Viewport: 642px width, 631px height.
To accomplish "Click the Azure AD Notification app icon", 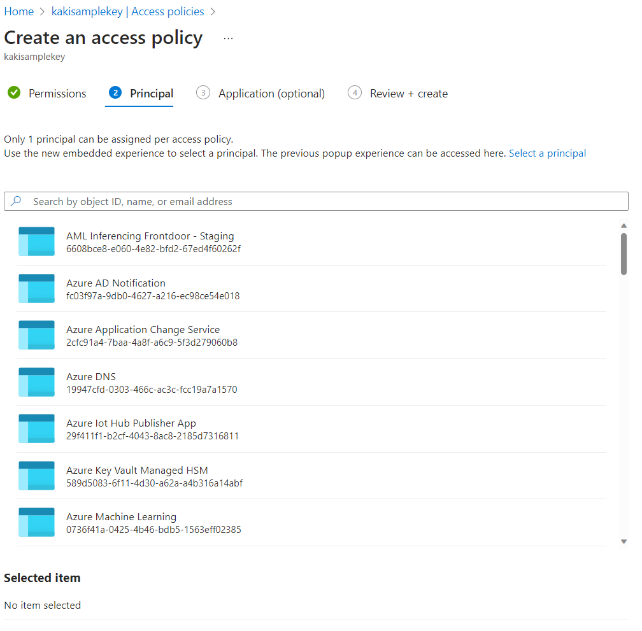I will pos(36,288).
